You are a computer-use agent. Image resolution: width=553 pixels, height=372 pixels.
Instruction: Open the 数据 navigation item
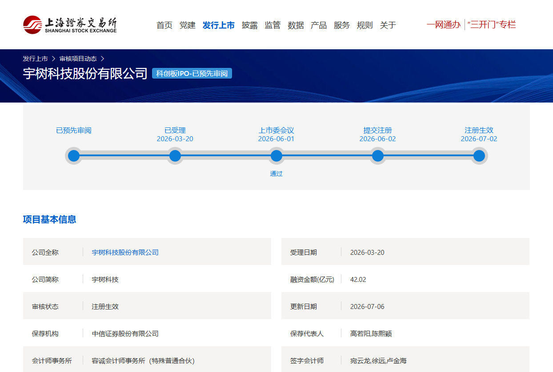pos(296,25)
